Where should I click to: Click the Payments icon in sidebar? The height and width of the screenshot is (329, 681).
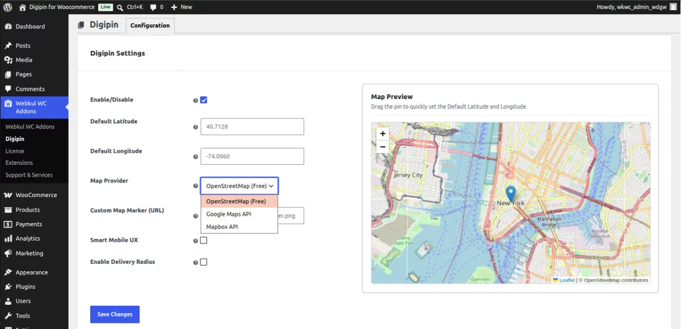pos(8,224)
